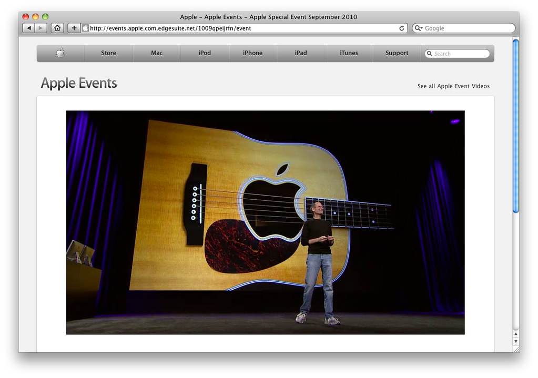Reload the page with the refresh icon
This screenshot has width=538, height=378.
[x=401, y=28]
